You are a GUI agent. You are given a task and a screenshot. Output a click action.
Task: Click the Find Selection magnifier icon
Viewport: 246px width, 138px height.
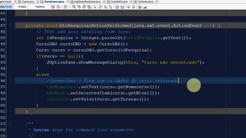click(74, 7)
